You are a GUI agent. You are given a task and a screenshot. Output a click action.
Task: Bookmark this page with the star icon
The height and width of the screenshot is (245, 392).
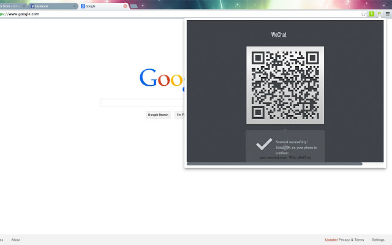363,14
